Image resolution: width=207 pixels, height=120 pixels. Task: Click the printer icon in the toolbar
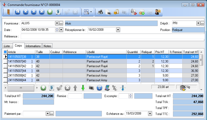pyautogui.click(x=101, y=12)
